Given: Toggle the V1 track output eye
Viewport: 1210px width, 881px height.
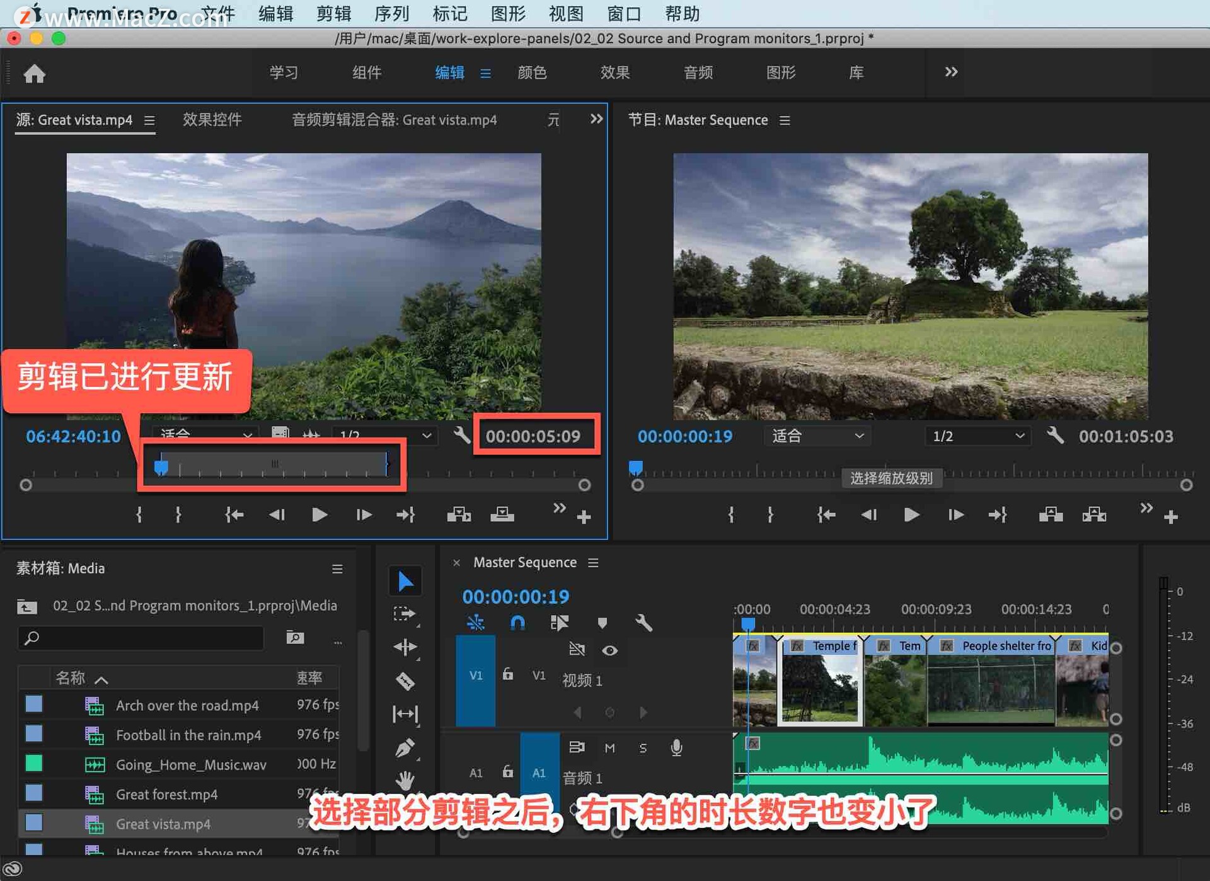Looking at the screenshot, I should pos(609,650).
